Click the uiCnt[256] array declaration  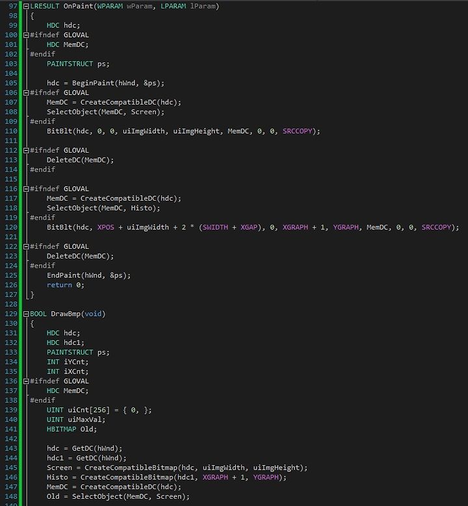click(x=89, y=410)
